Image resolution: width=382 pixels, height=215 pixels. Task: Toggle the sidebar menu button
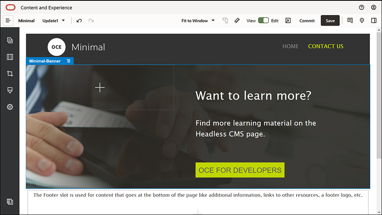click(x=8, y=21)
